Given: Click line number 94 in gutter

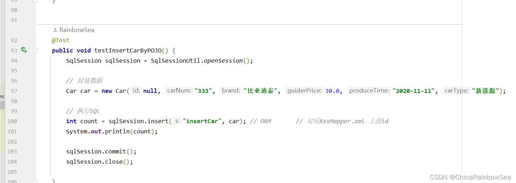Looking at the screenshot, I should (14, 61).
